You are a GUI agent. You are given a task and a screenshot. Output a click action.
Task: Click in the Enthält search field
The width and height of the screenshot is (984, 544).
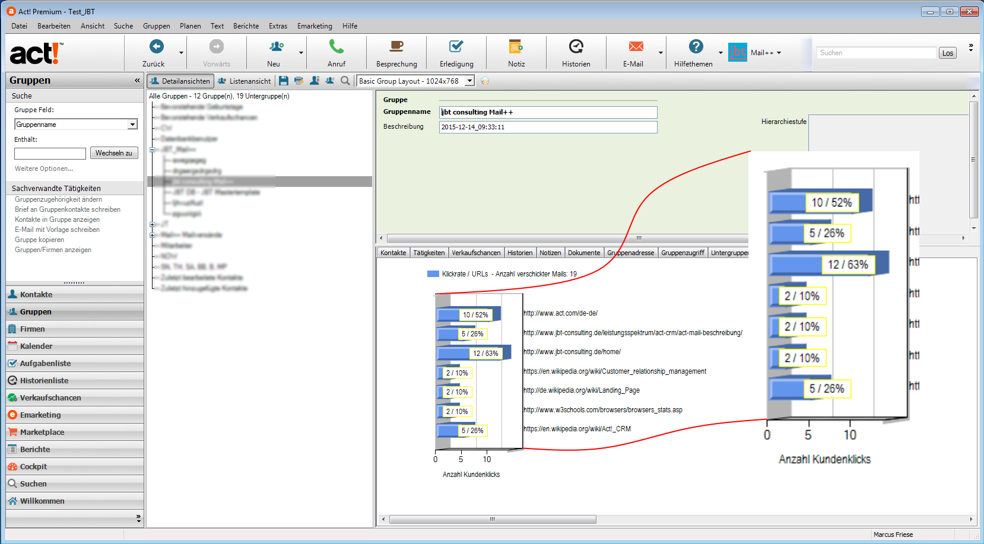point(50,154)
